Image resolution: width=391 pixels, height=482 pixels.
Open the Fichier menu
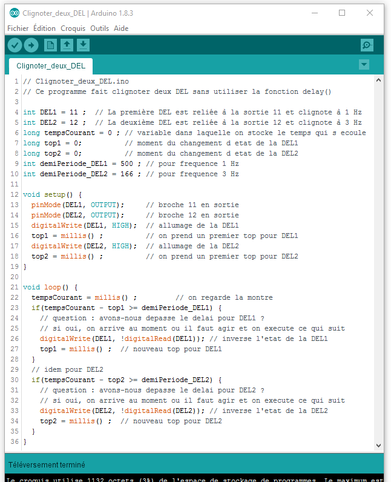pyautogui.click(x=18, y=28)
